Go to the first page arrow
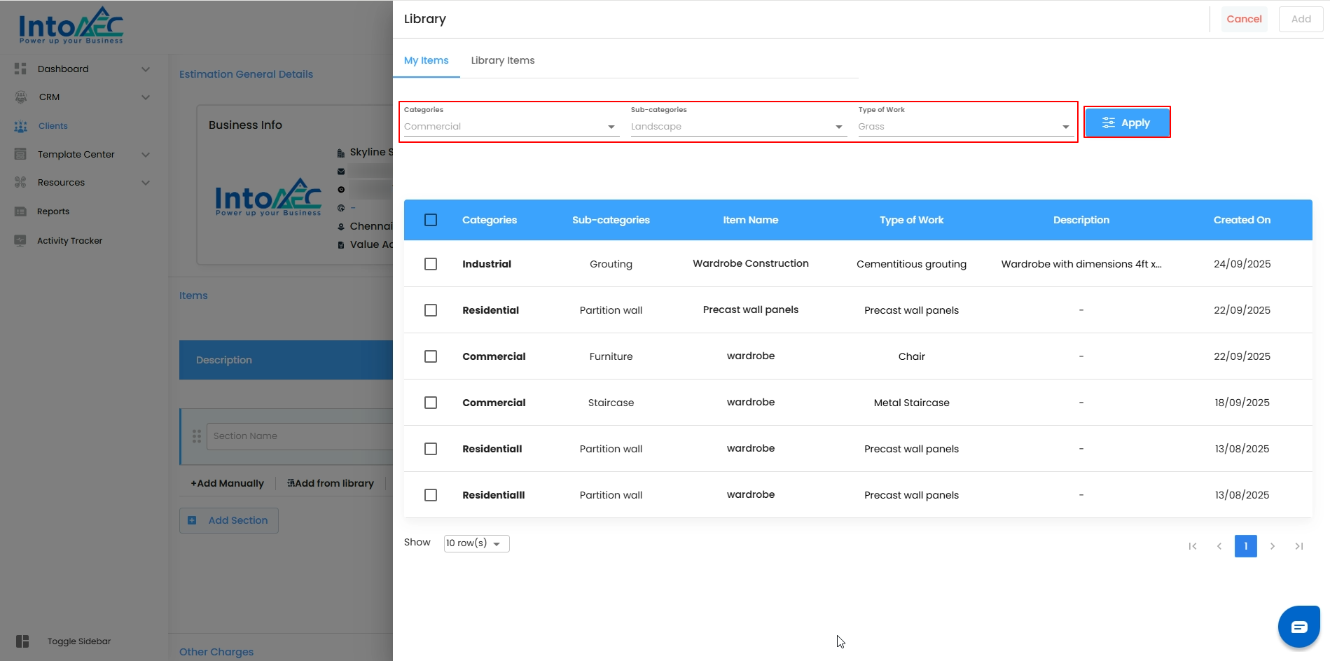The image size is (1330, 661). 1192,546
